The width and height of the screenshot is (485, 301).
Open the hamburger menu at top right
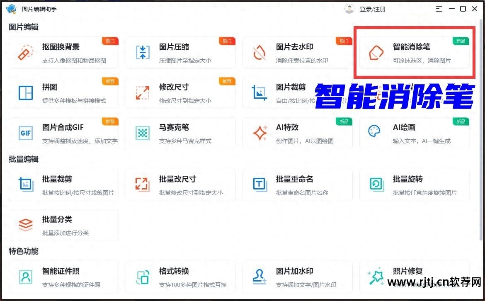pos(439,8)
